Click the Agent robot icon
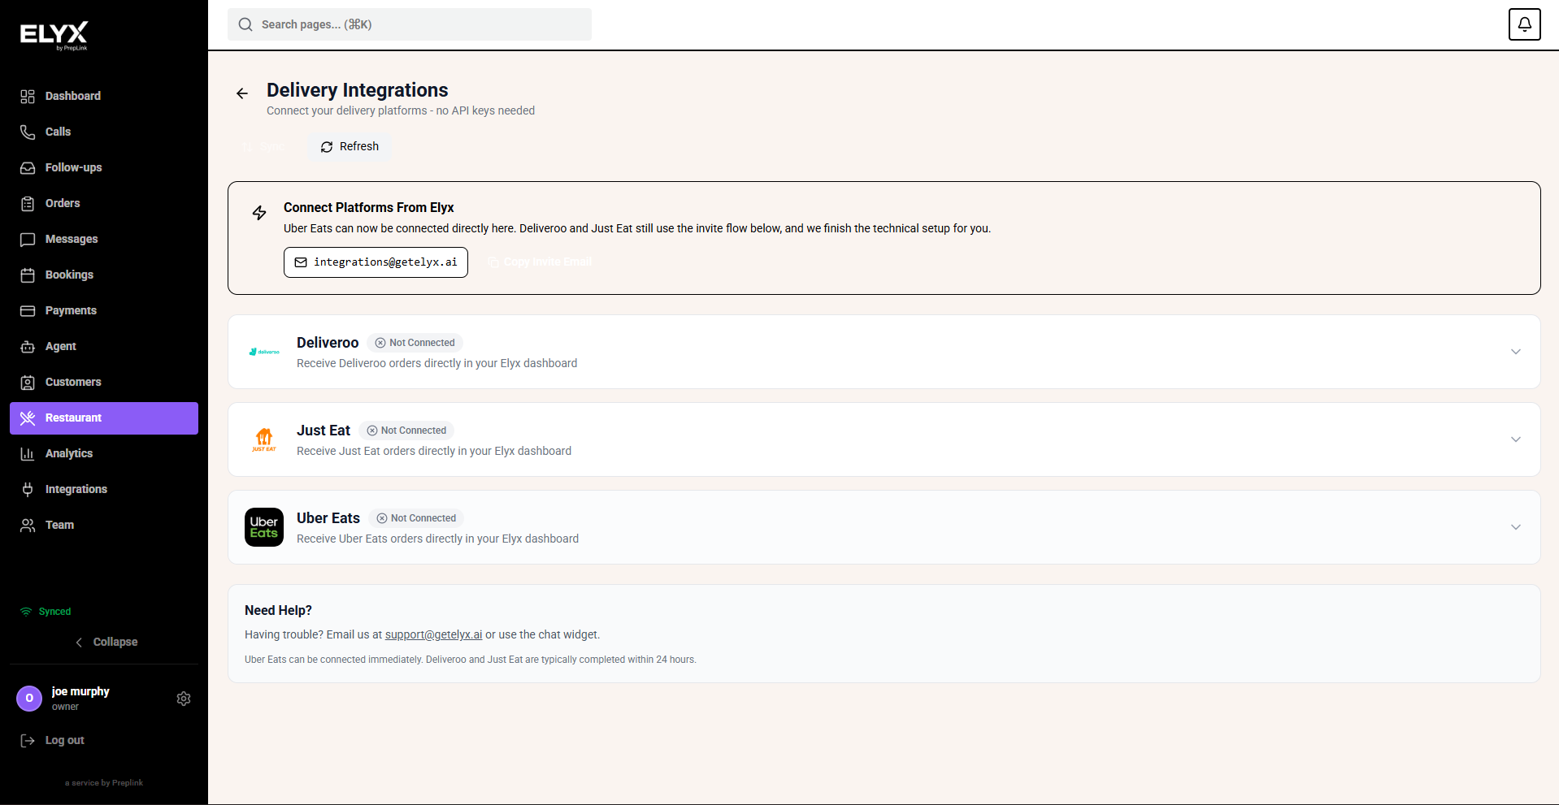Viewport: 1559px width, 805px height. click(x=28, y=347)
